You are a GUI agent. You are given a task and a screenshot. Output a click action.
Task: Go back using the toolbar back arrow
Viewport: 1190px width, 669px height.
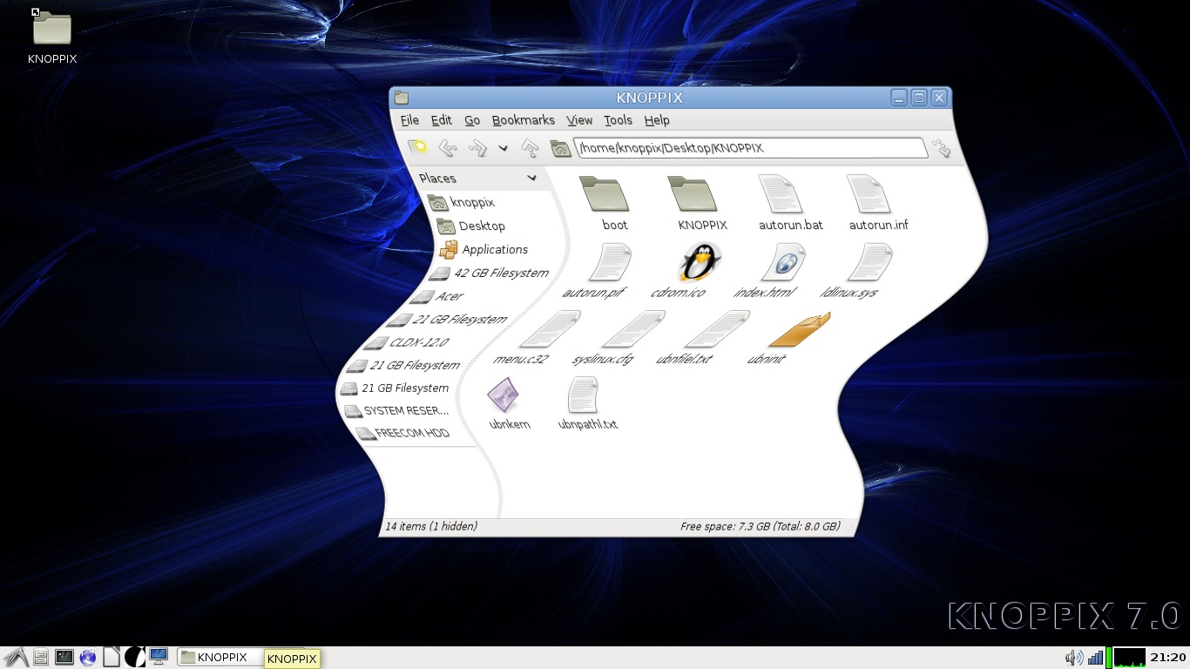tap(448, 148)
